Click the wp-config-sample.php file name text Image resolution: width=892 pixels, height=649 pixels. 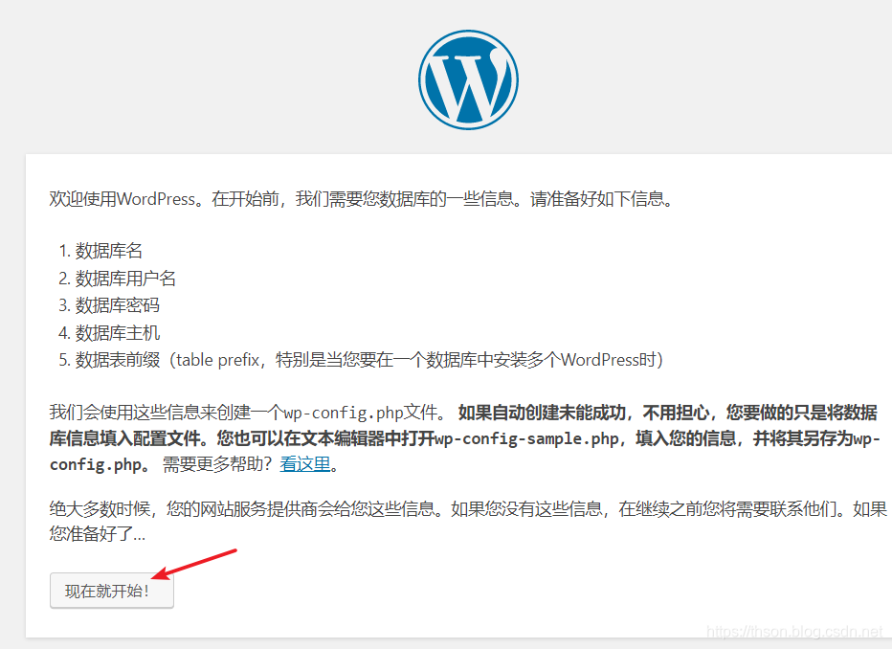pos(526,438)
